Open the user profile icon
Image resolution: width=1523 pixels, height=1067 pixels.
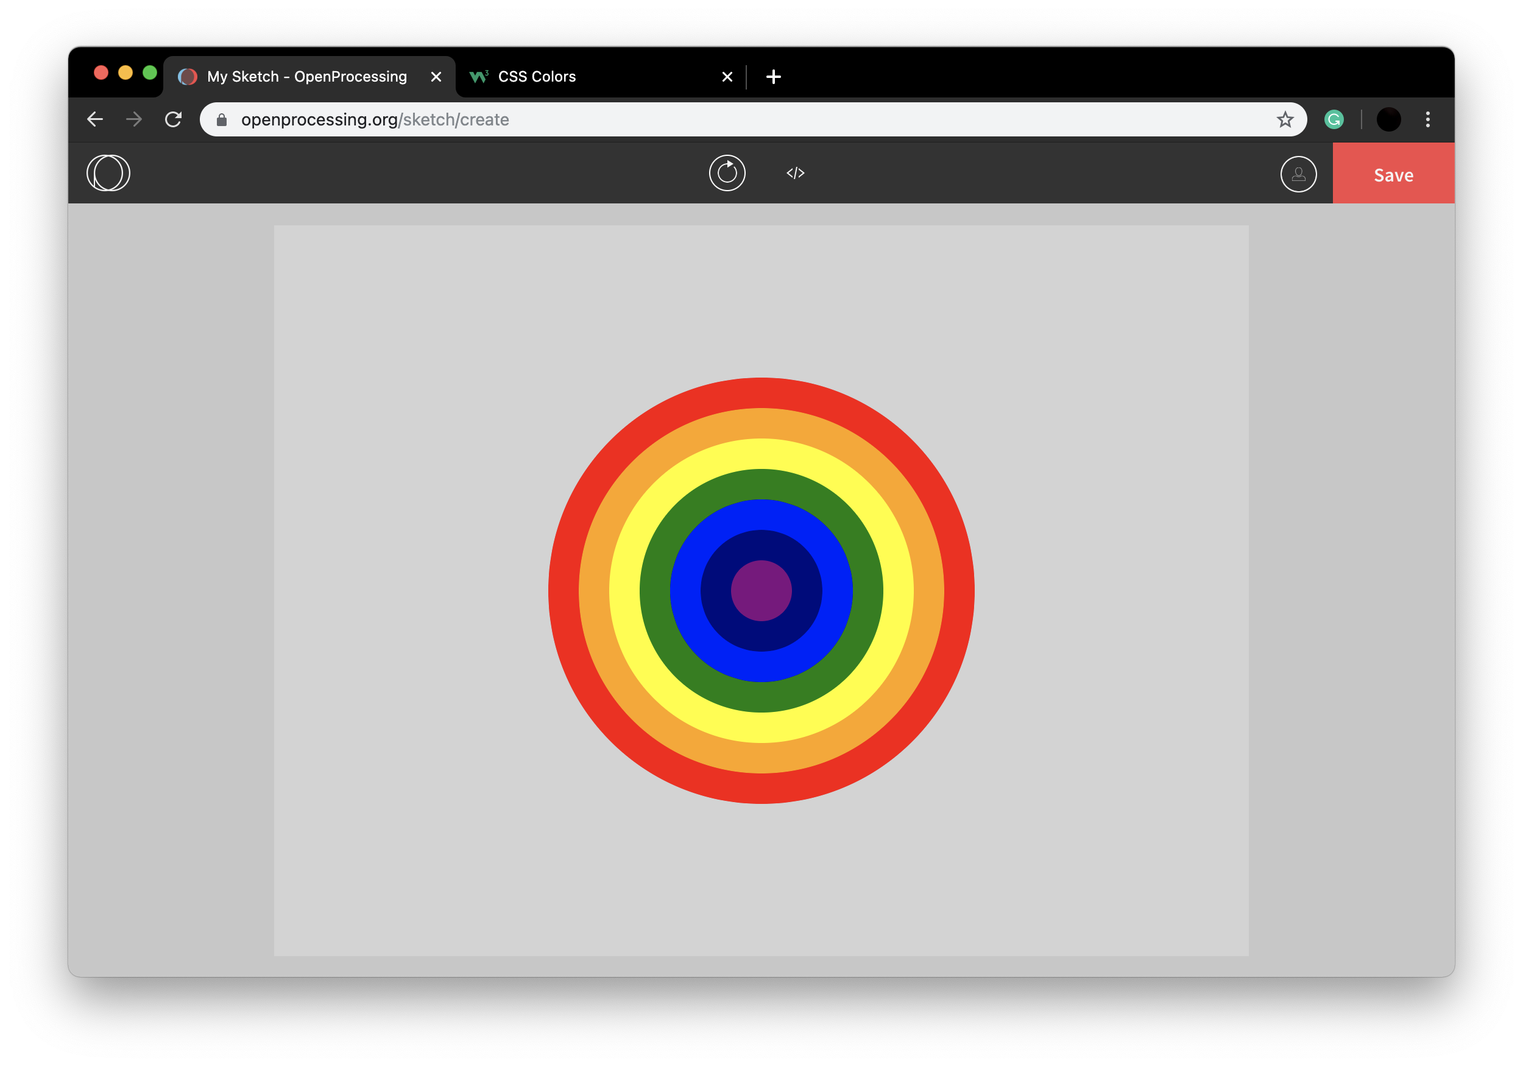(x=1298, y=174)
